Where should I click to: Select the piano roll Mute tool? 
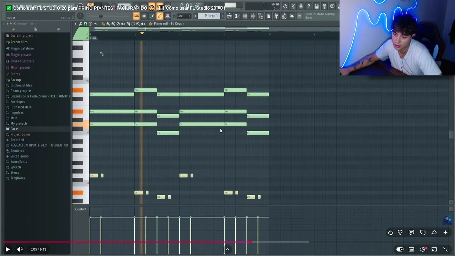click(x=123, y=24)
